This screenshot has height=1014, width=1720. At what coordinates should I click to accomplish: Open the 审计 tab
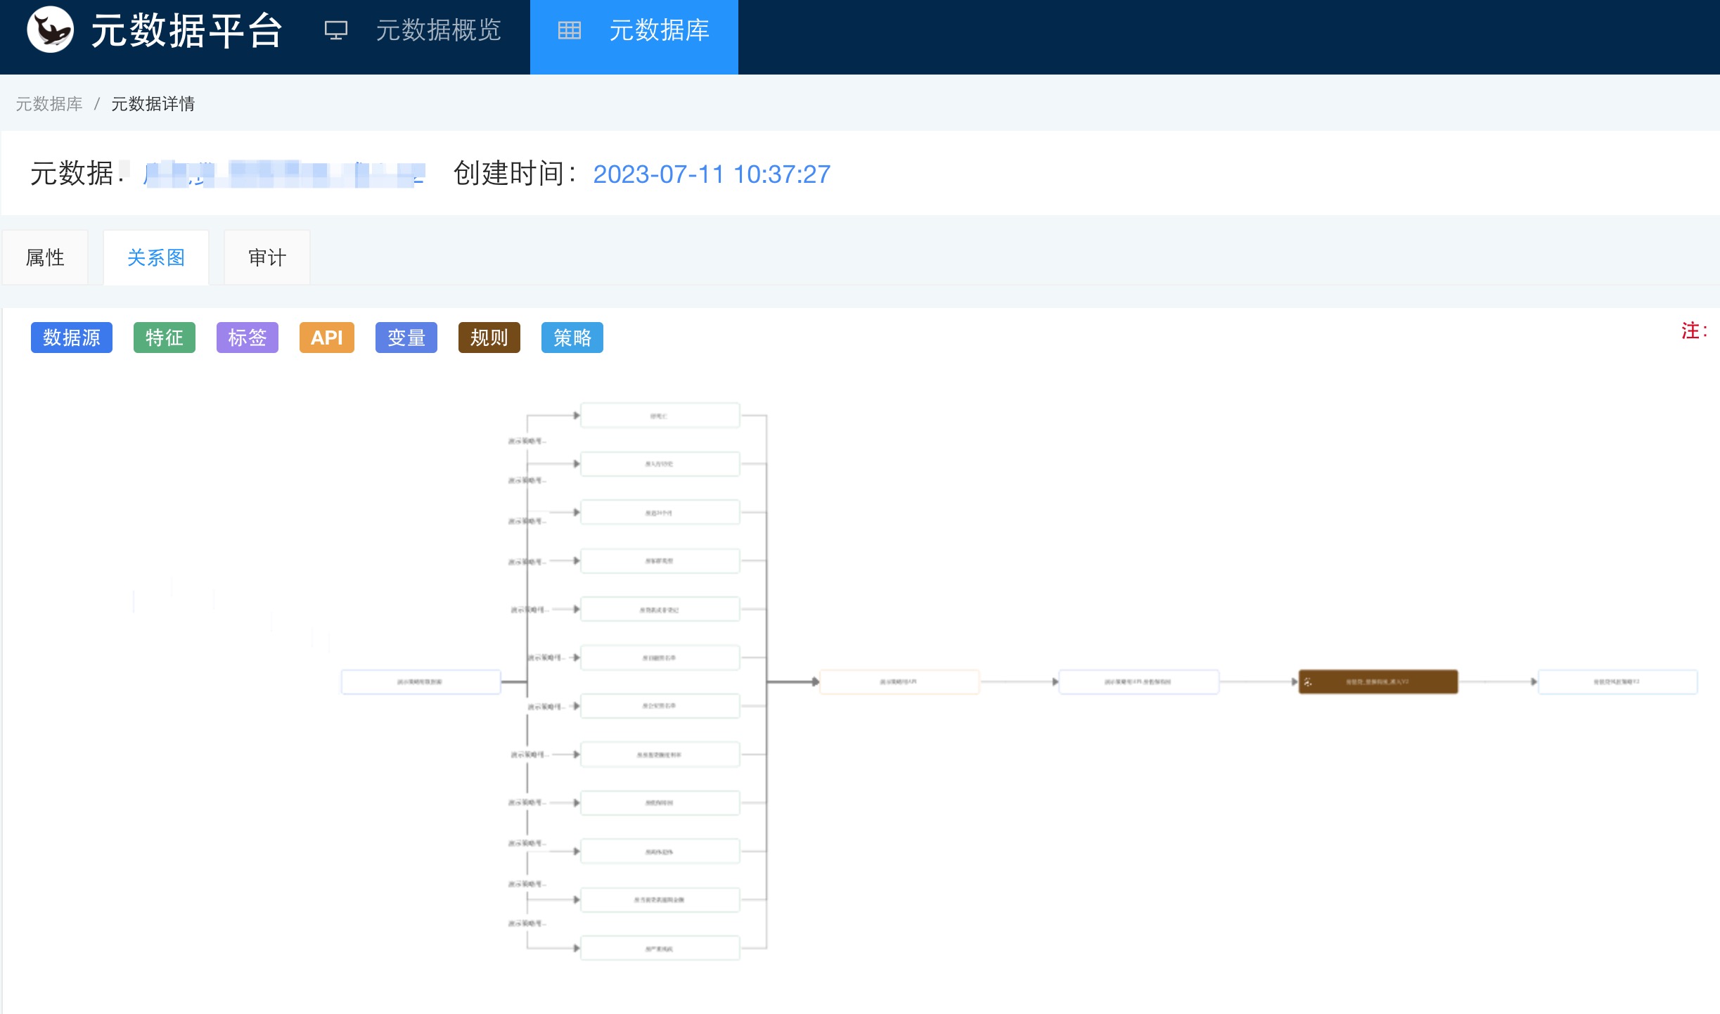(x=267, y=257)
